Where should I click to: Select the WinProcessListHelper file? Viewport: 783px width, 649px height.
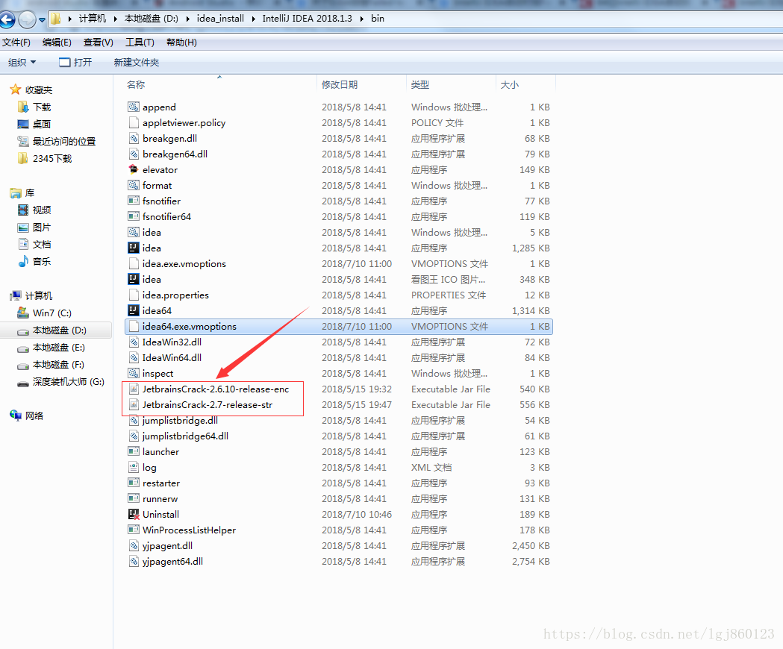click(339, 530)
